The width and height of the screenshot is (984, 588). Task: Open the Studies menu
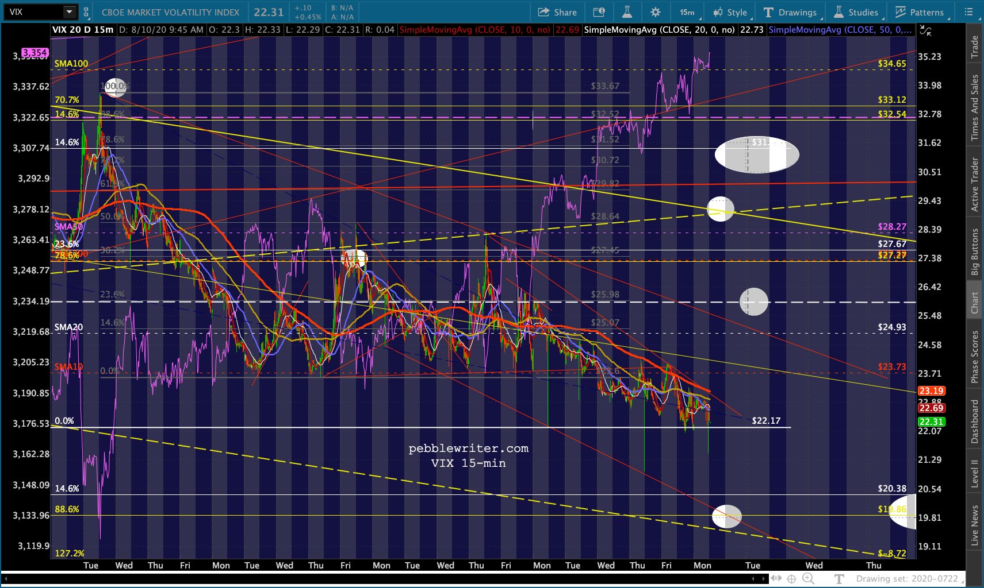coord(856,12)
